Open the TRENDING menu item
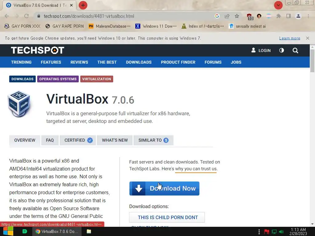315x236 pixels. coord(21,62)
